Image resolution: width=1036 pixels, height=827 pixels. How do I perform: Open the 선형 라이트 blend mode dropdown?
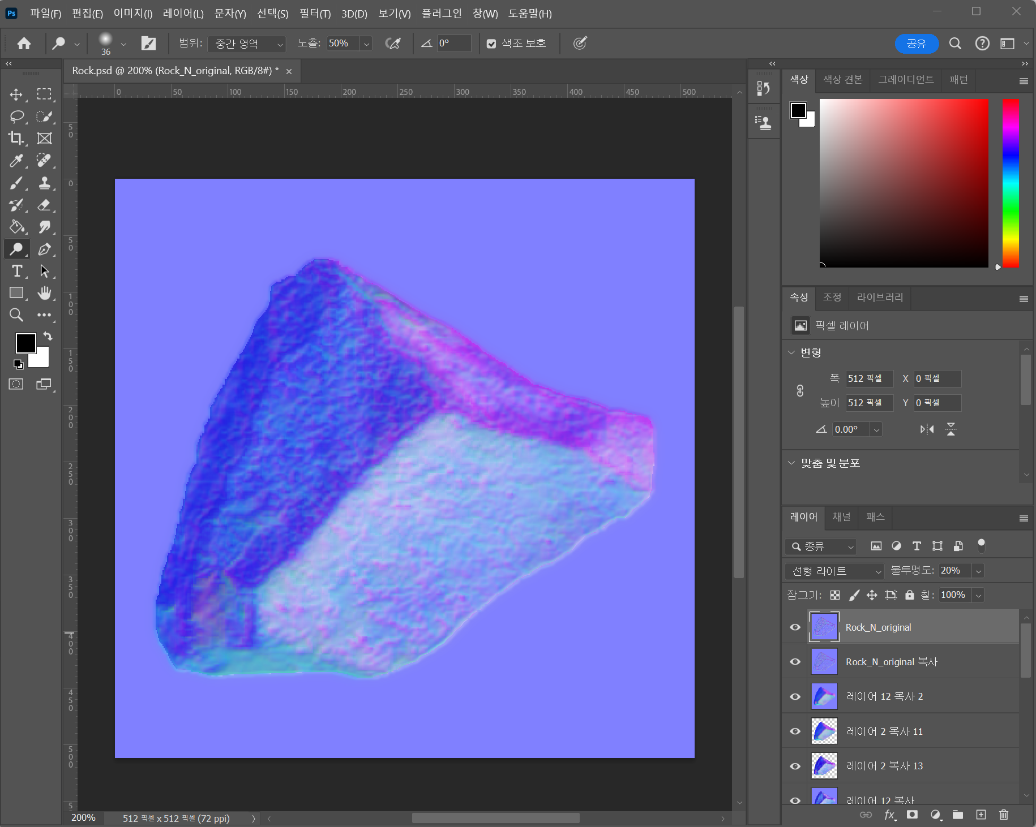pyautogui.click(x=834, y=571)
